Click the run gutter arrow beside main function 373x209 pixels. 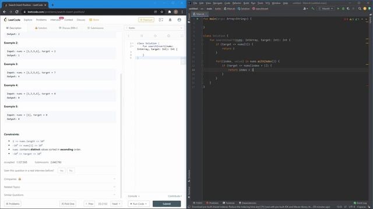click(x=198, y=19)
